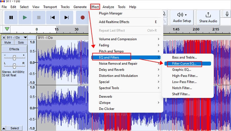Click the Stop button

39,17
